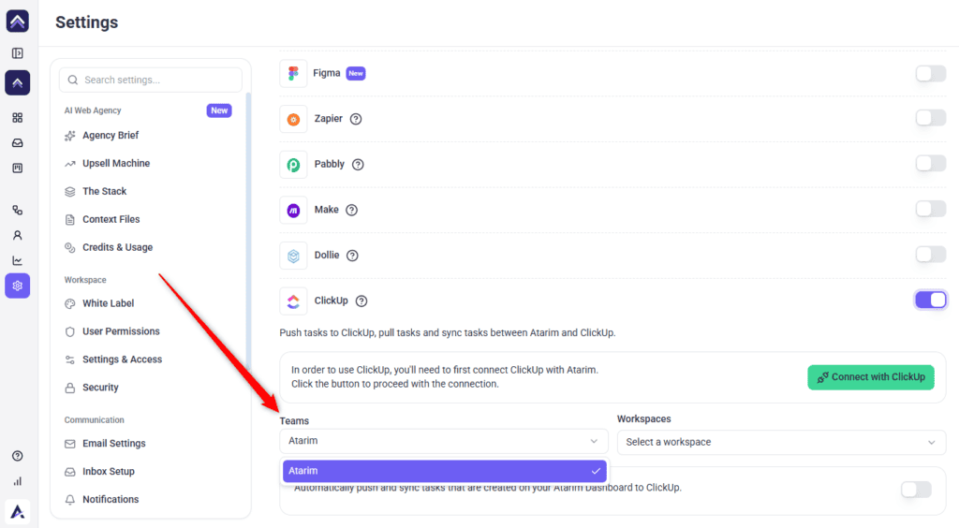This screenshot has width=959, height=528.
Task: Click the Connect with ClickUp button
Action: point(871,377)
